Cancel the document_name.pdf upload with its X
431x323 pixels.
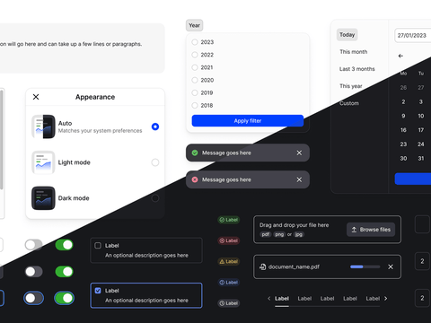pyautogui.click(x=391, y=266)
